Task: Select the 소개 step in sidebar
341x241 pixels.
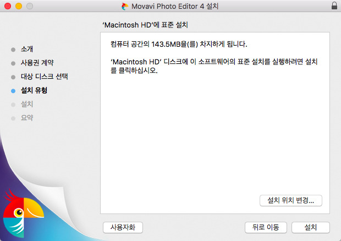Action: (27, 49)
